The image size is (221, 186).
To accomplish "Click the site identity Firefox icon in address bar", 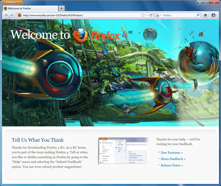I will 20,15.
